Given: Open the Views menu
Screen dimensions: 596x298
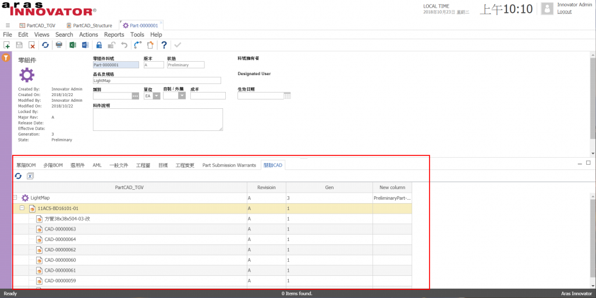Looking at the screenshot, I should click(x=42, y=34).
